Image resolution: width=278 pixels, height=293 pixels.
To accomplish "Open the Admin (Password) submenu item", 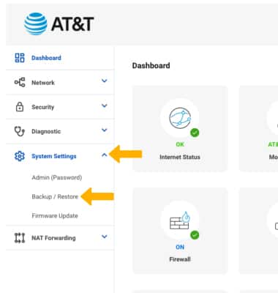I will [x=57, y=177].
